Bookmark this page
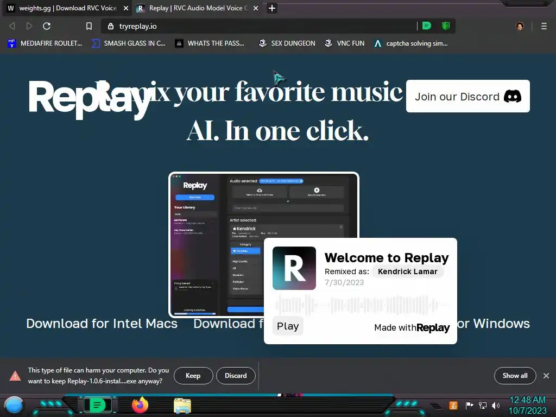The width and height of the screenshot is (556, 417). coord(89,26)
